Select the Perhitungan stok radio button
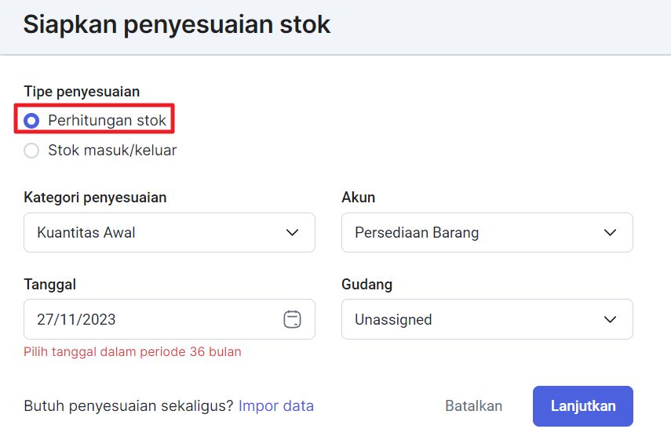Screen dimensions: 671x447 pyautogui.click(x=31, y=121)
